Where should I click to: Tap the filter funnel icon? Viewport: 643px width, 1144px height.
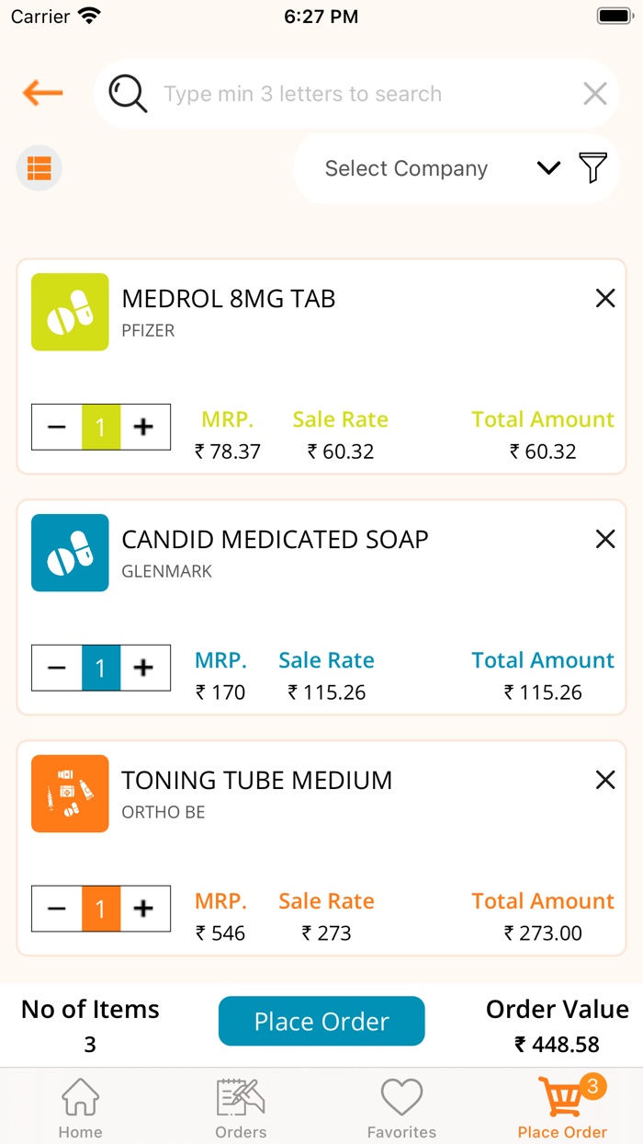592,168
